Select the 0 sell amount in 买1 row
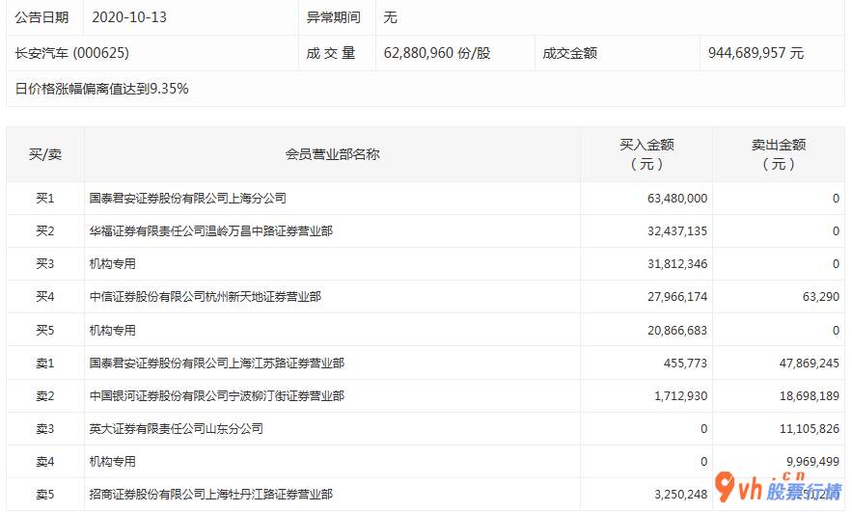 [836, 199]
